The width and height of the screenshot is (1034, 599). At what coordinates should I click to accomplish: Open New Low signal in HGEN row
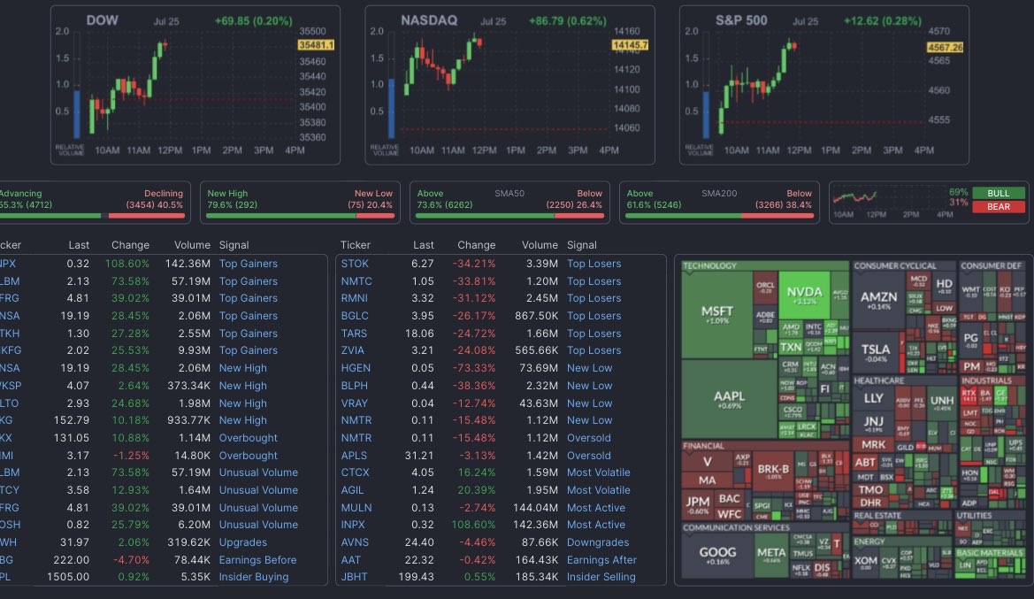pyautogui.click(x=590, y=368)
